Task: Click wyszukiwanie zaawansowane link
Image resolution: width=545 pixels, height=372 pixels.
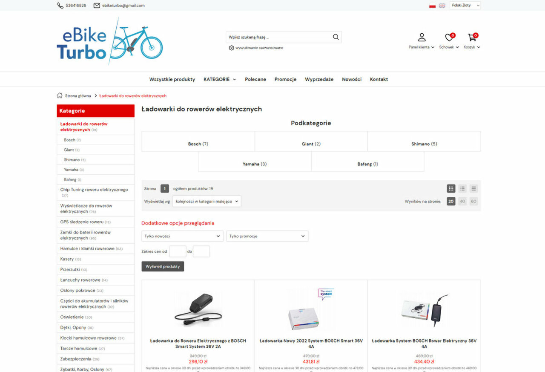Action: pyautogui.click(x=259, y=48)
